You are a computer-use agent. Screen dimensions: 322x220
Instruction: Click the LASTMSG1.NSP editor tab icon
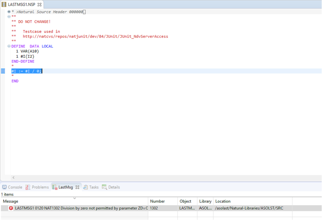tap(3, 5)
